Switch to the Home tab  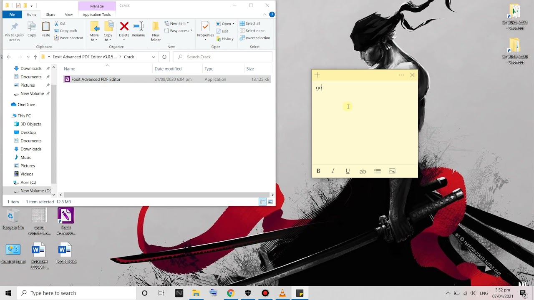click(x=31, y=15)
